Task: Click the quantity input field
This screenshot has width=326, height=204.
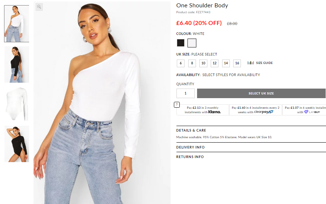Action: [186, 93]
